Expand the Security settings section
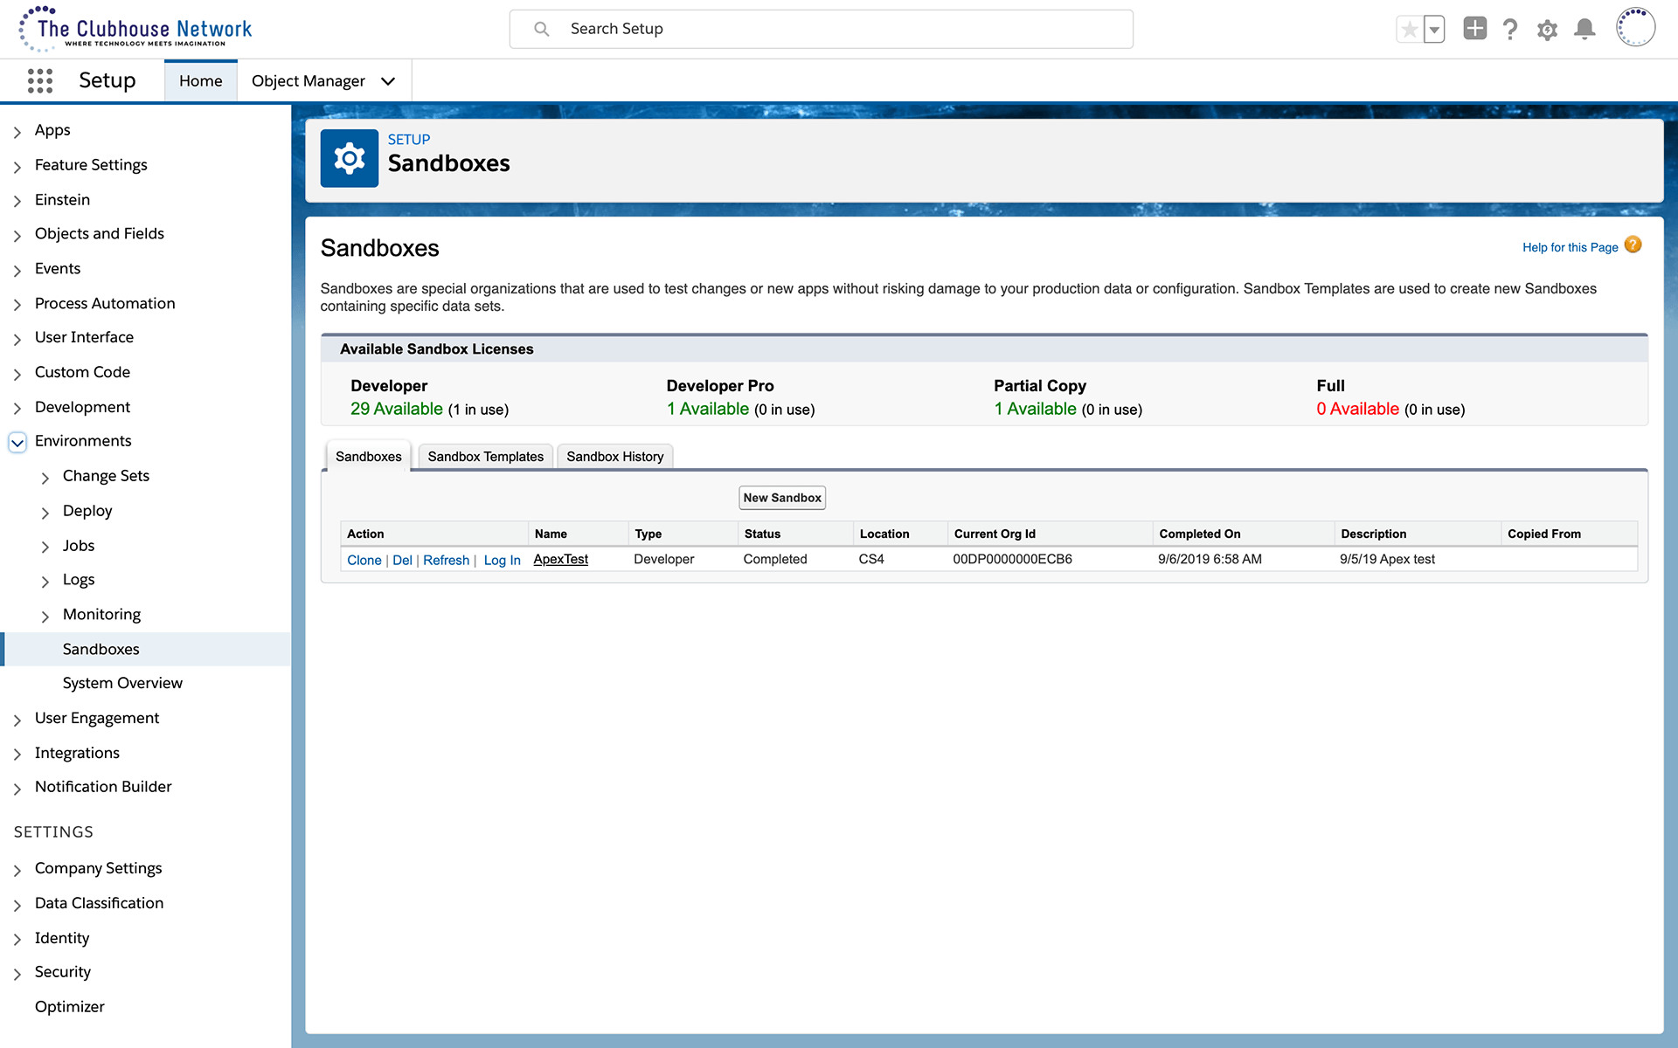The image size is (1678, 1048). pyautogui.click(x=17, y=973)
